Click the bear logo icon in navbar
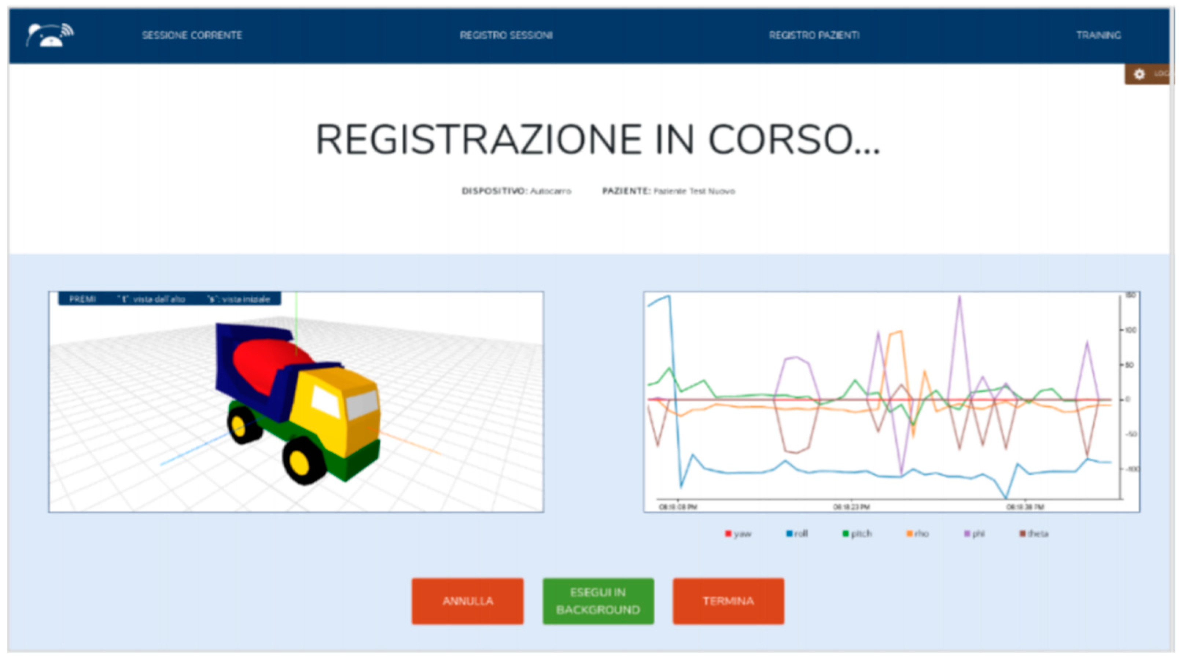The height and width of the screenshot is (659, 1182). click(x=49, y=35)
